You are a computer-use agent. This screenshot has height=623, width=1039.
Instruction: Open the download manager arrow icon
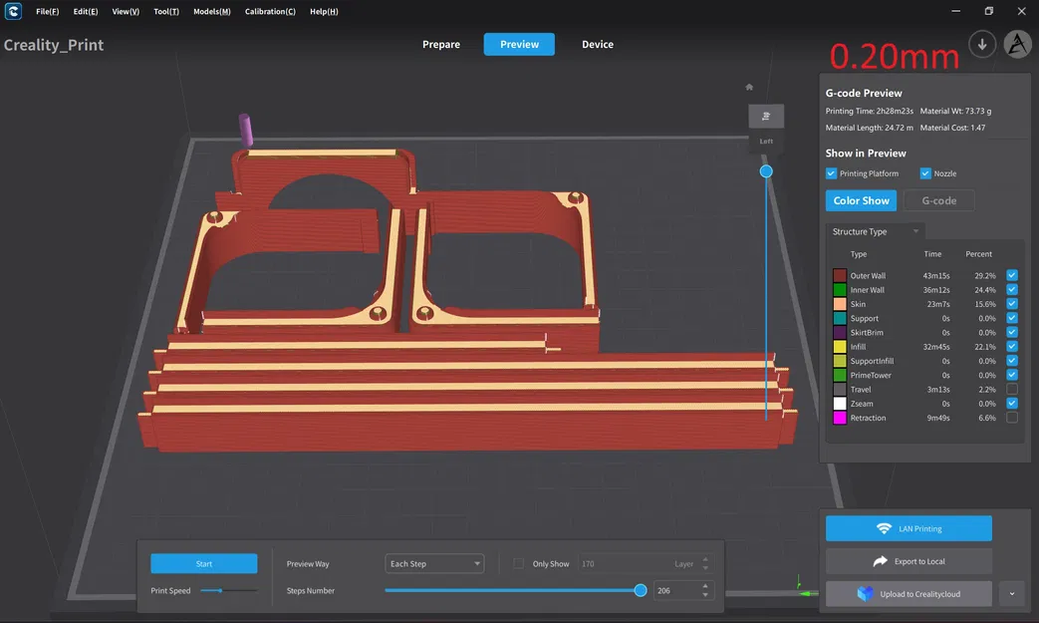[x=982, y=45]
